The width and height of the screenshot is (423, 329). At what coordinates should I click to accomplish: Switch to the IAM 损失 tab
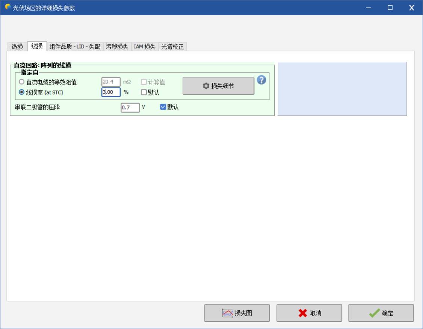(145, 47)
